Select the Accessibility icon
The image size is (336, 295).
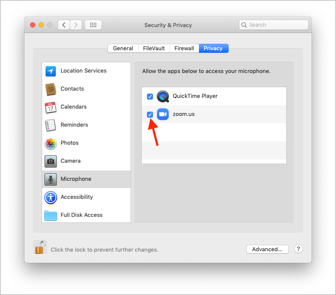pos(51,198)
